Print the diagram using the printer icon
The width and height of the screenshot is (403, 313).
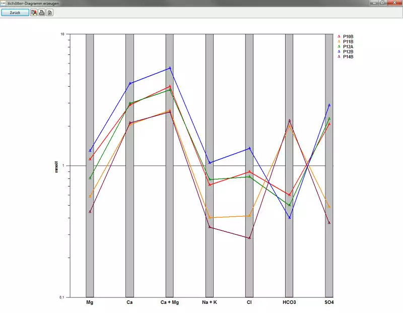pos(42,12)
